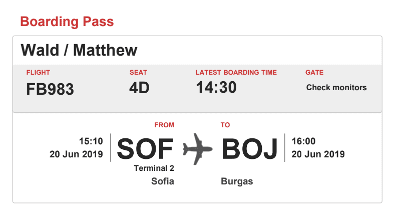The height and width of the screenshot is (208, 396).
Task: Select origin airport code SOF
Action: [x=145, y=149]
